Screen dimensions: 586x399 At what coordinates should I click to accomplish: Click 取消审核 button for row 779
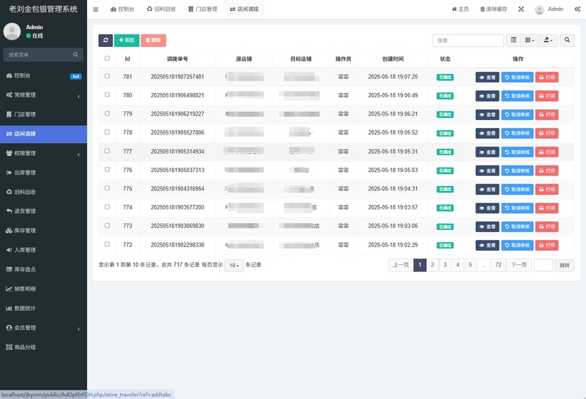(x=517, y=115)
